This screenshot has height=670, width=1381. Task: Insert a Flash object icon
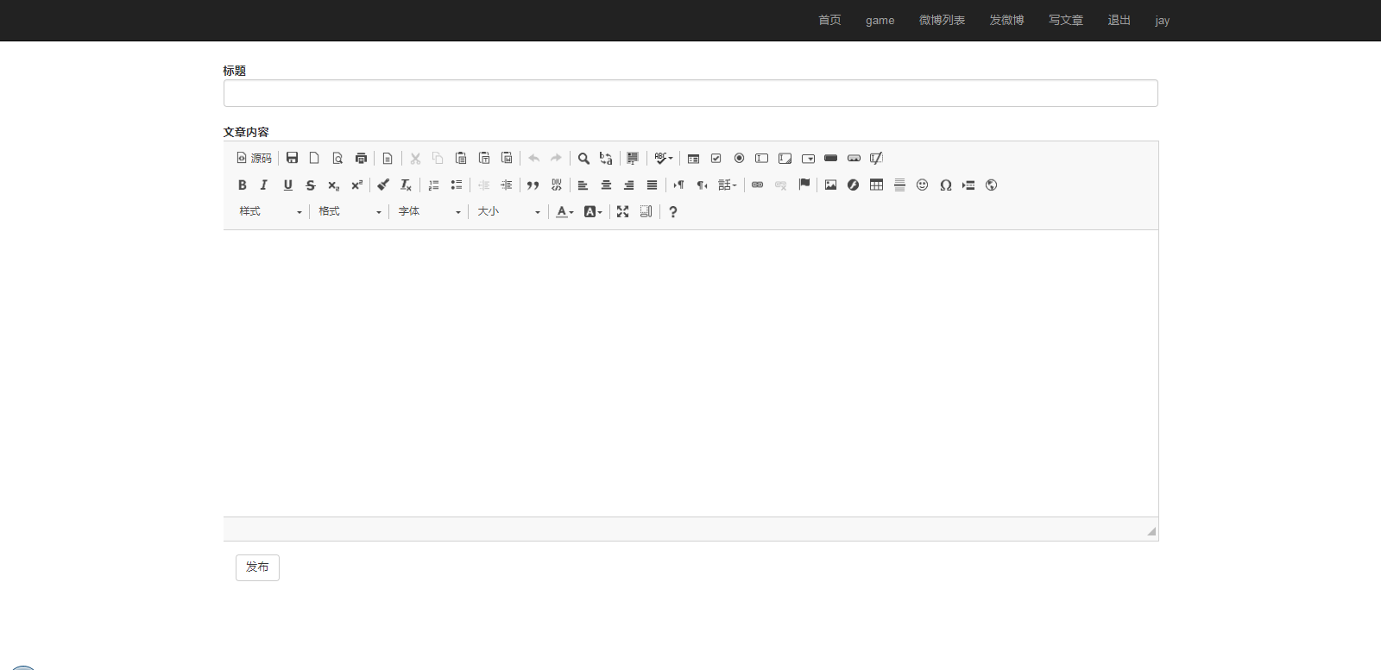click(x=853, y=185)
